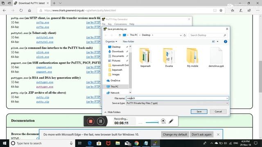
Task: Open a new browser tab
Action: coord(54,3)
